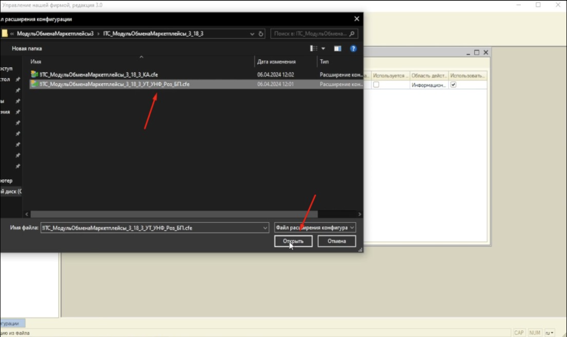Viewport: 567px width, 337px height.
Task: Toggle the Используется checkbox in extensions window
Action: click(376, 85)
